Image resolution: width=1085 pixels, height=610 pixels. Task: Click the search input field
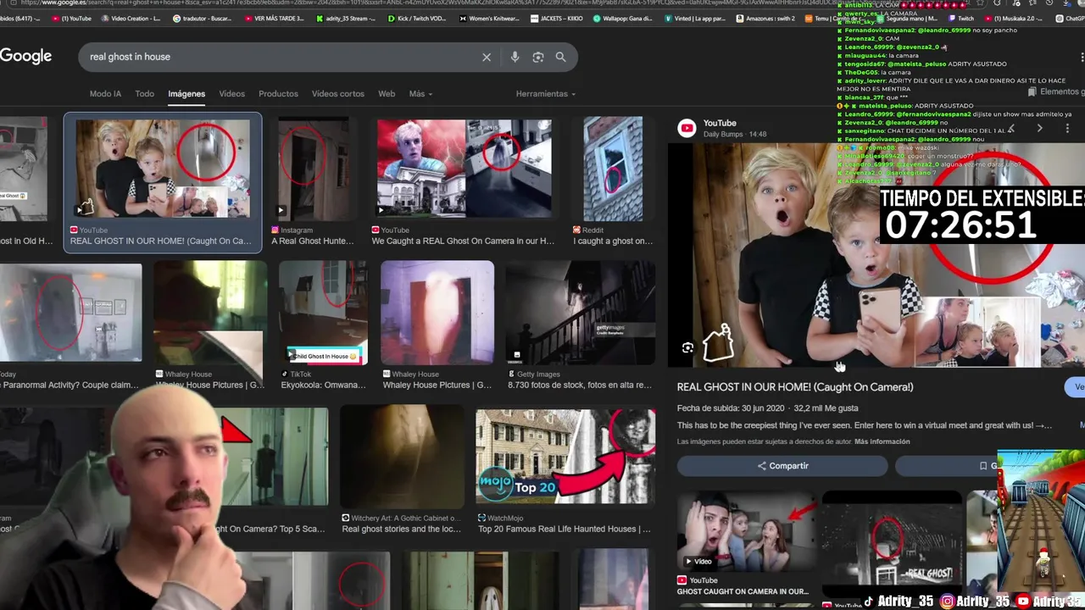(280, 57)
